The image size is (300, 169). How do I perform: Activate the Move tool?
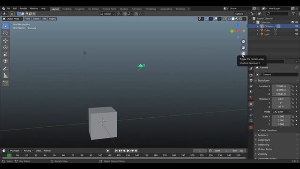(6, 41)
